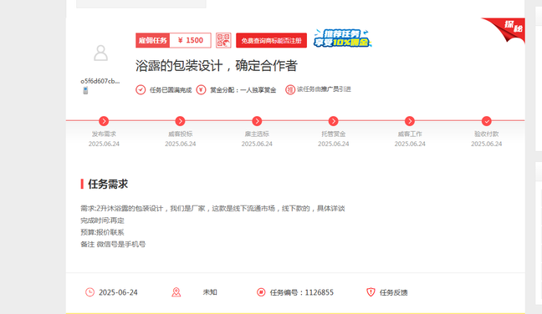542x314 pixels.
Task: Click the 任务已圆满完成 status text
Action: tap(171, 90)
